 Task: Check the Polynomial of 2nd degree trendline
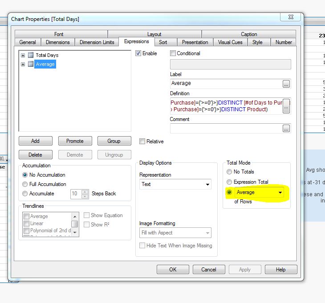27,230
